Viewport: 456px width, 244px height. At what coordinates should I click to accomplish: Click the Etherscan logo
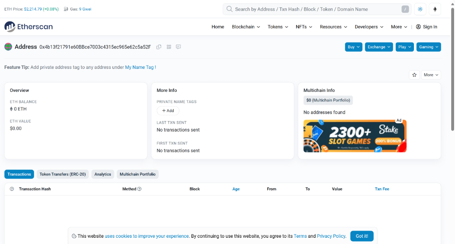[x=29, y=27]
